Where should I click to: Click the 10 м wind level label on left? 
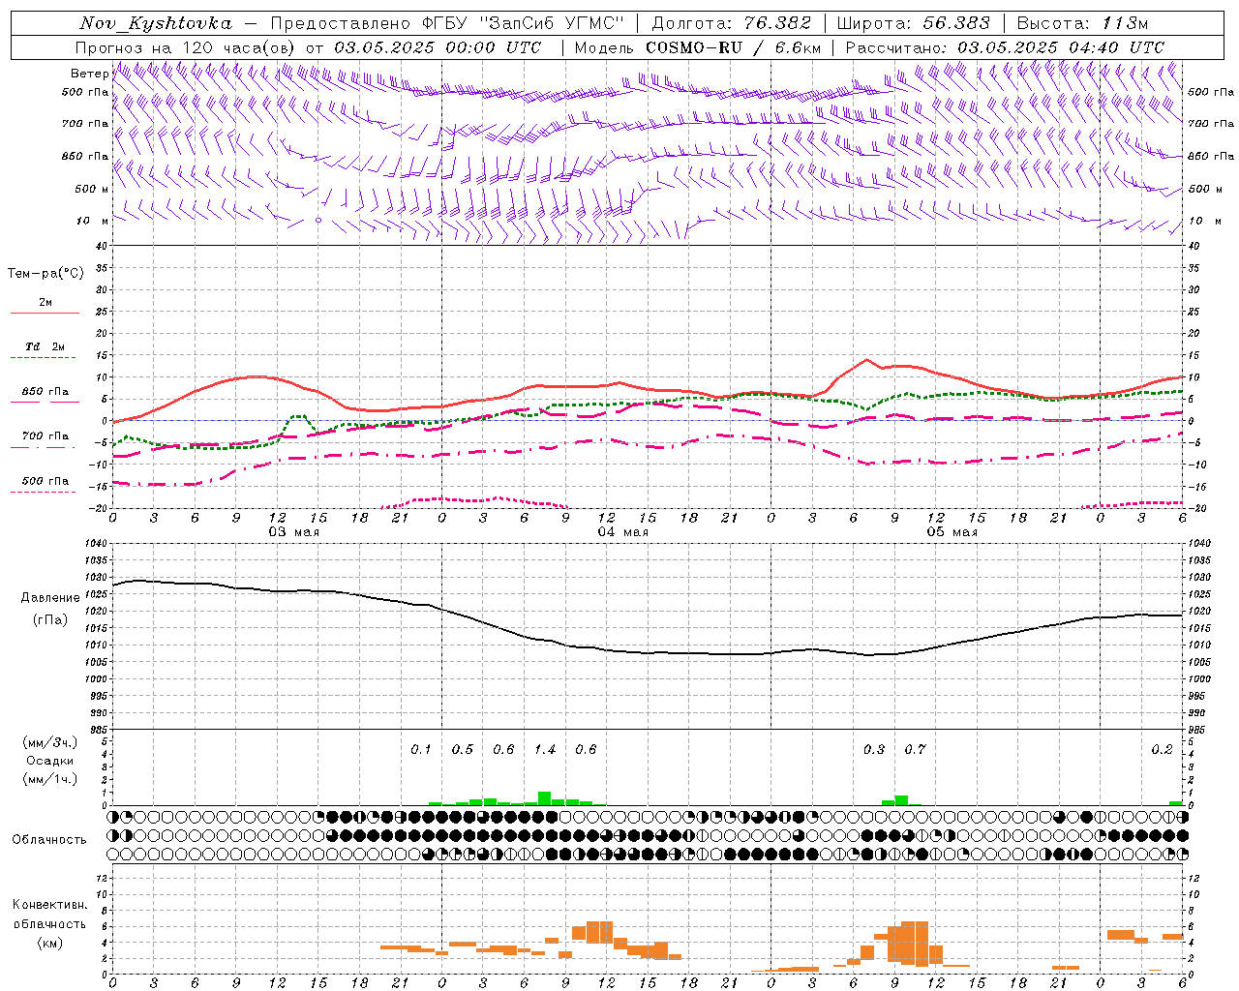93,221
